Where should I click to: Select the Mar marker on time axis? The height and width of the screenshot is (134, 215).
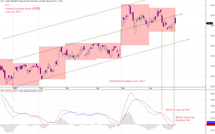click(x=67, y=88)
